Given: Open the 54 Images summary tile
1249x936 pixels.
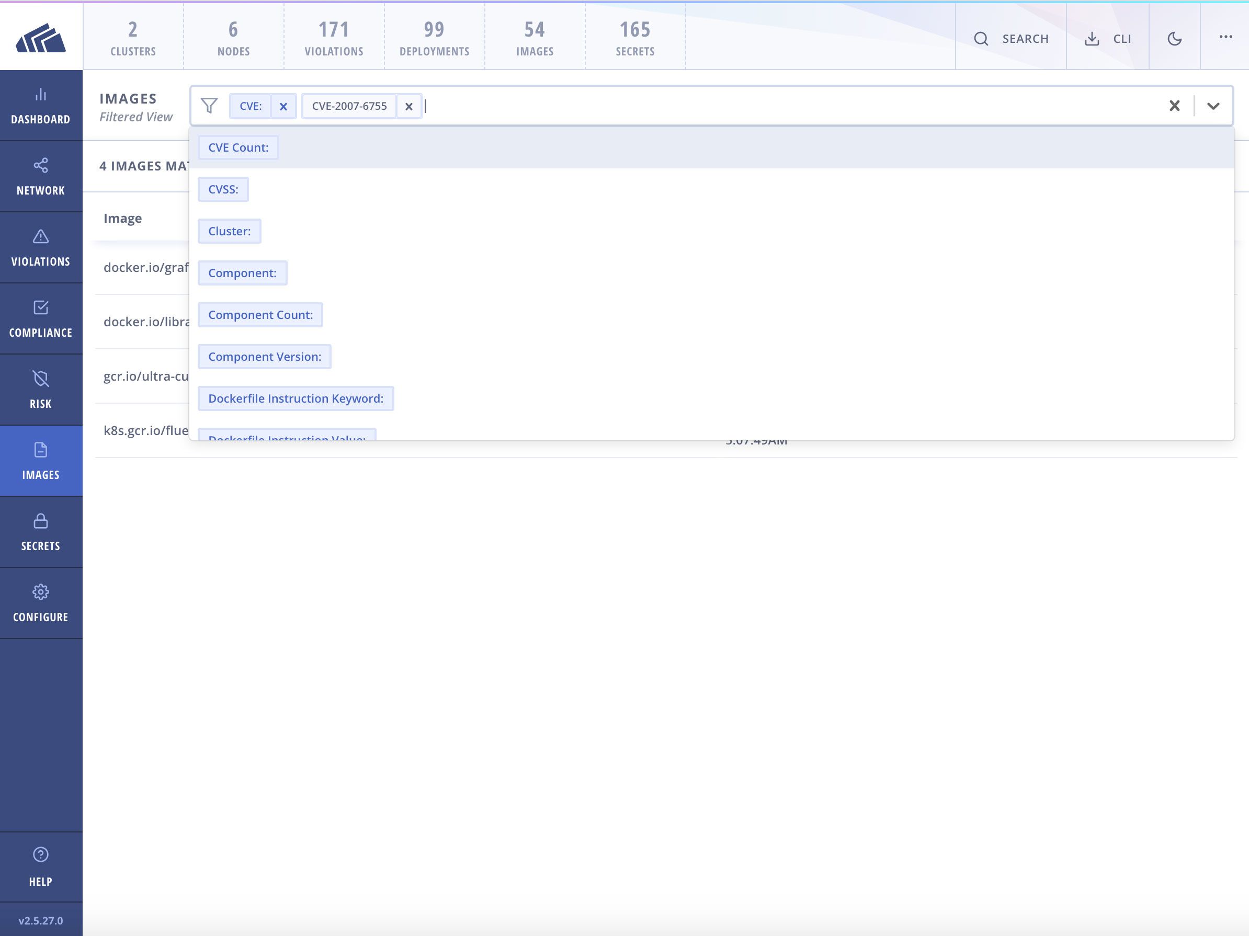Looking at the screenshot, I should (x=535, y=37).
